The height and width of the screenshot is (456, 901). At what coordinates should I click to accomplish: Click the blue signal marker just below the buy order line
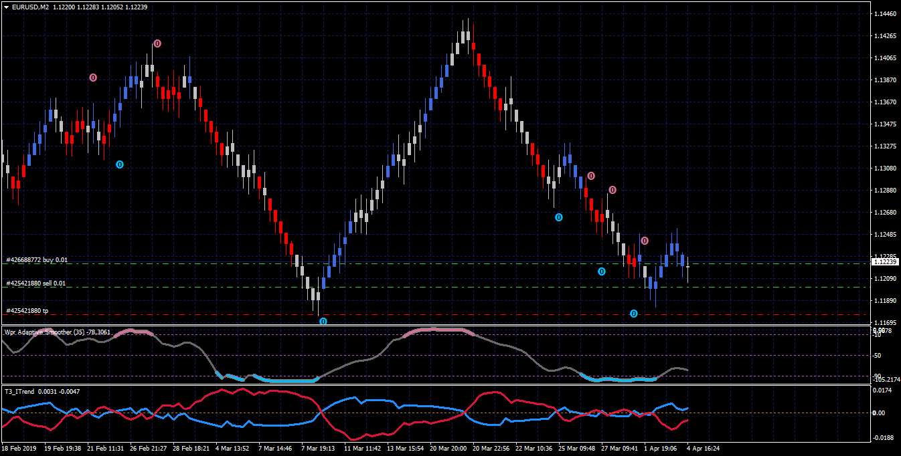coord(601,271)
